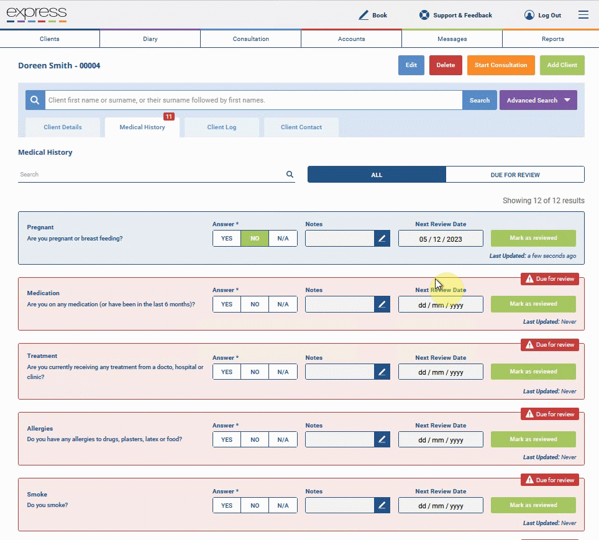The width and height of the screenshot is (599, 540).
Task: Click the Log Out user icon
Action: coord(529,16)
